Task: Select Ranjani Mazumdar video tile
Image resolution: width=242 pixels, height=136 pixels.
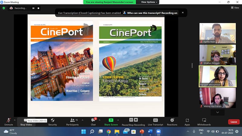Action: click(217, 76)
